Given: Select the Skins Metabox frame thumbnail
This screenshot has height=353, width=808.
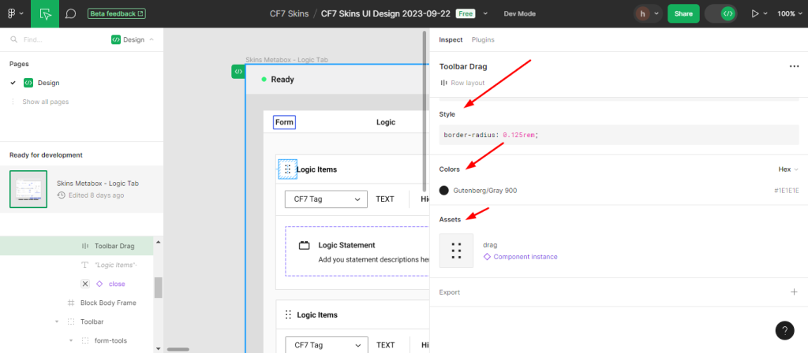Looking at the screenshot, I should pyautogui.click(x=28, y=189).
